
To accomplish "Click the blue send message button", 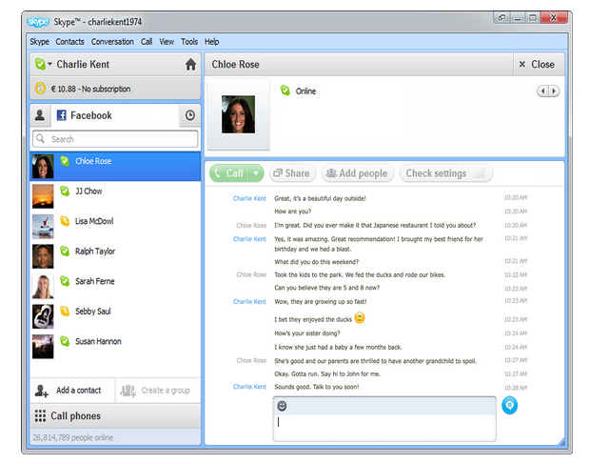I will [510, 405].
